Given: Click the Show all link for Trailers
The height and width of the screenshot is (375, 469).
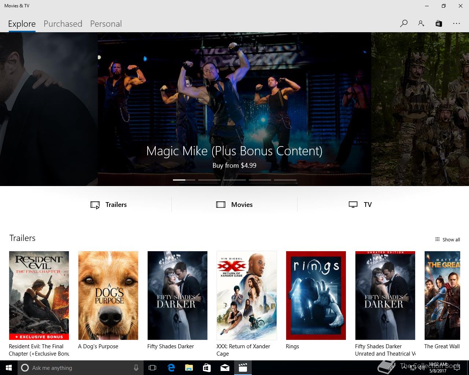Looking at the screenshot, I should click(447, 240).
